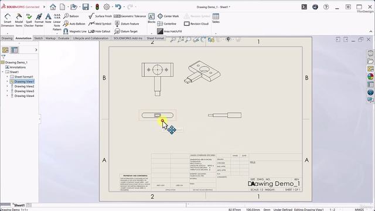375x211 pixels.
Task: Save the drawing with the floppy disk icon
Action: tap(86, 6)
